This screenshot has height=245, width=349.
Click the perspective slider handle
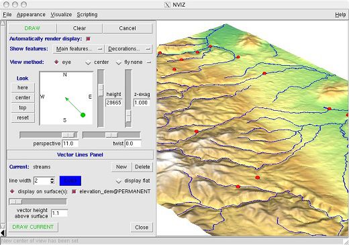click(68, 135)
